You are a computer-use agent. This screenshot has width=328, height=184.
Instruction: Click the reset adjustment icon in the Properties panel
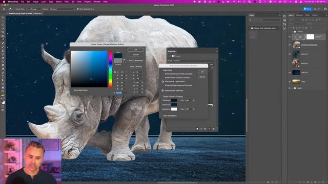click(x=205, y=129)
